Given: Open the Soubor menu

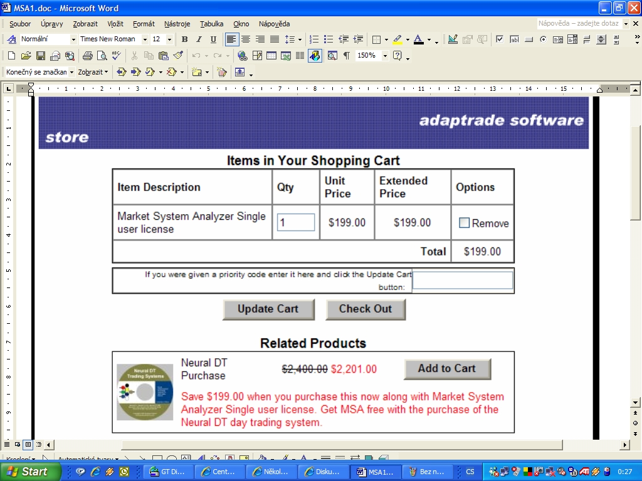Looking at the screenshot, I should (20, 24).
